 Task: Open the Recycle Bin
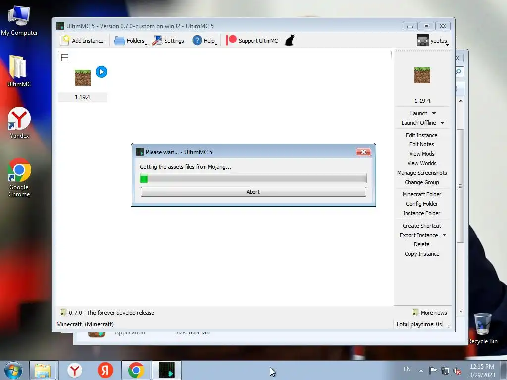point(482,329)
